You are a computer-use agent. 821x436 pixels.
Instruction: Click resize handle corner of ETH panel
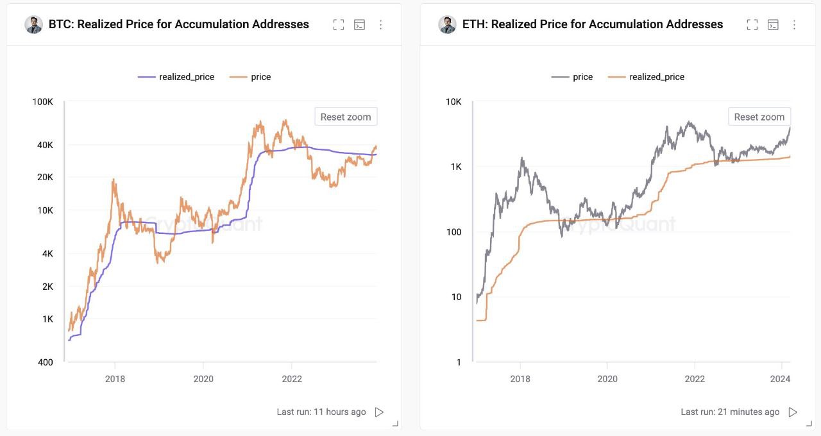pos(809,424)
